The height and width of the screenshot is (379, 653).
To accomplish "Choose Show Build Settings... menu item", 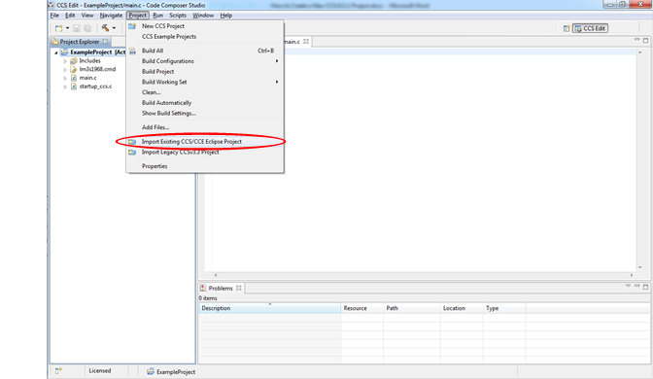I will 205,114.
